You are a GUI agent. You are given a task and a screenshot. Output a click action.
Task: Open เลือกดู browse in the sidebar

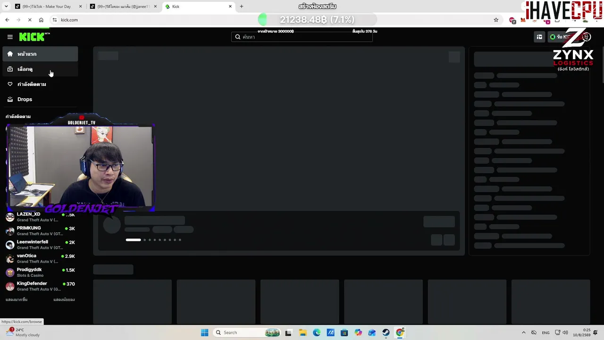[40, 69]
